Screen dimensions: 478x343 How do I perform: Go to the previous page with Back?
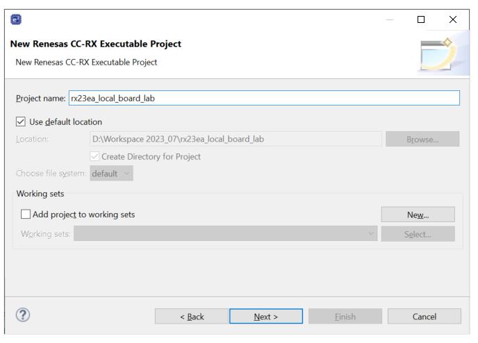[192, 317]
